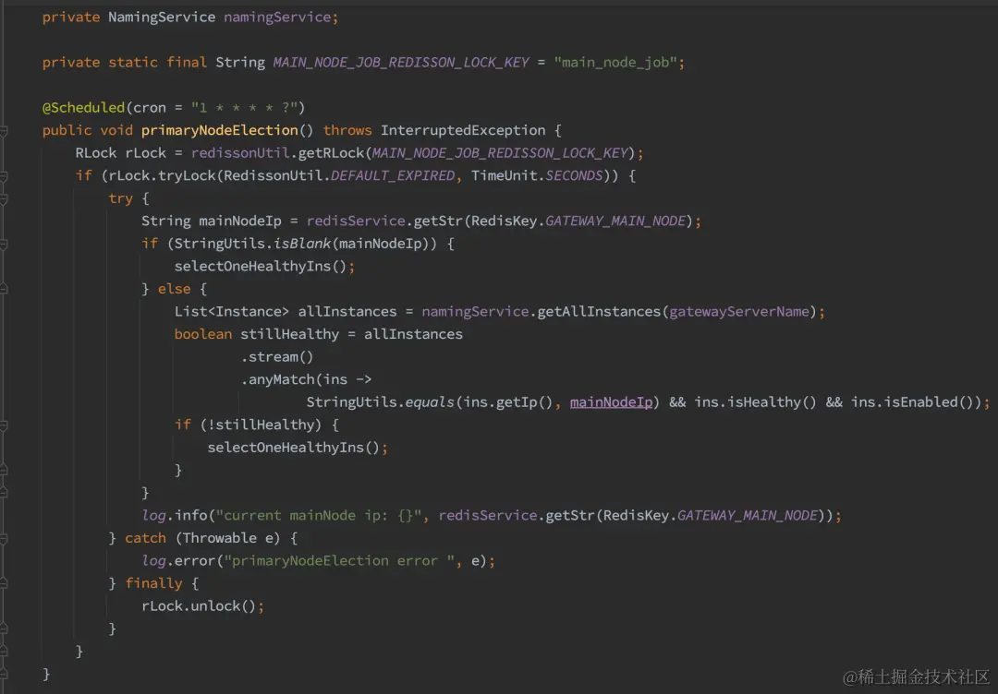The image size is (998, 694).
Task: Click the ins.isEnabled() call
Action: [x=913, y=402]
